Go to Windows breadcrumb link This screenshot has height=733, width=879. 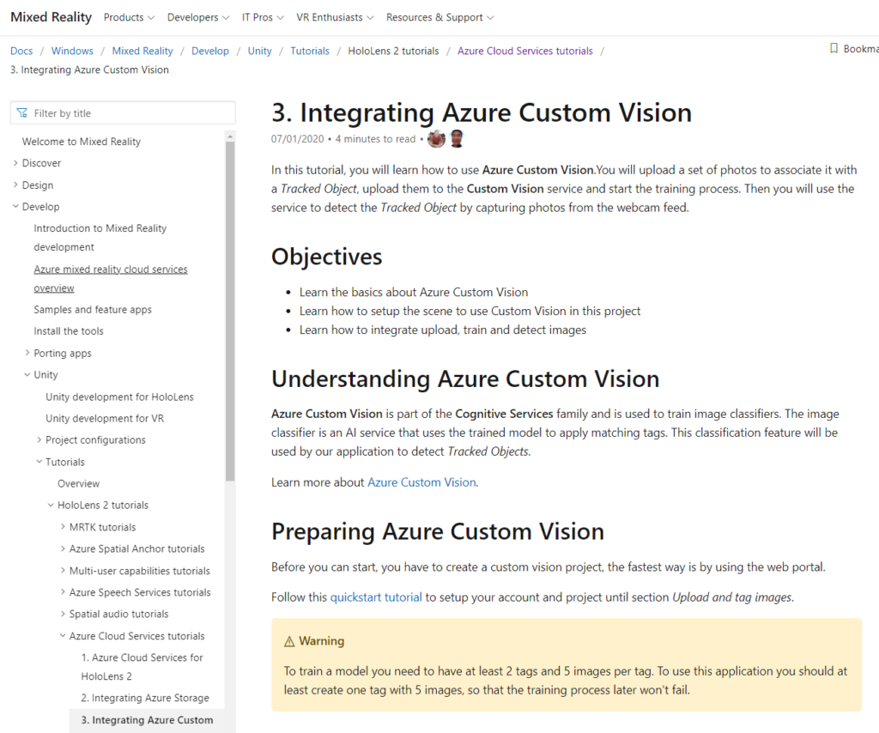pyautogui.click(x=72, y=51)
